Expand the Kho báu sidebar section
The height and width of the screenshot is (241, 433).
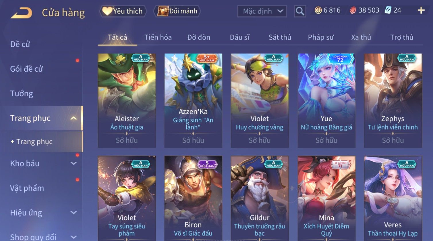click(74, 163)
